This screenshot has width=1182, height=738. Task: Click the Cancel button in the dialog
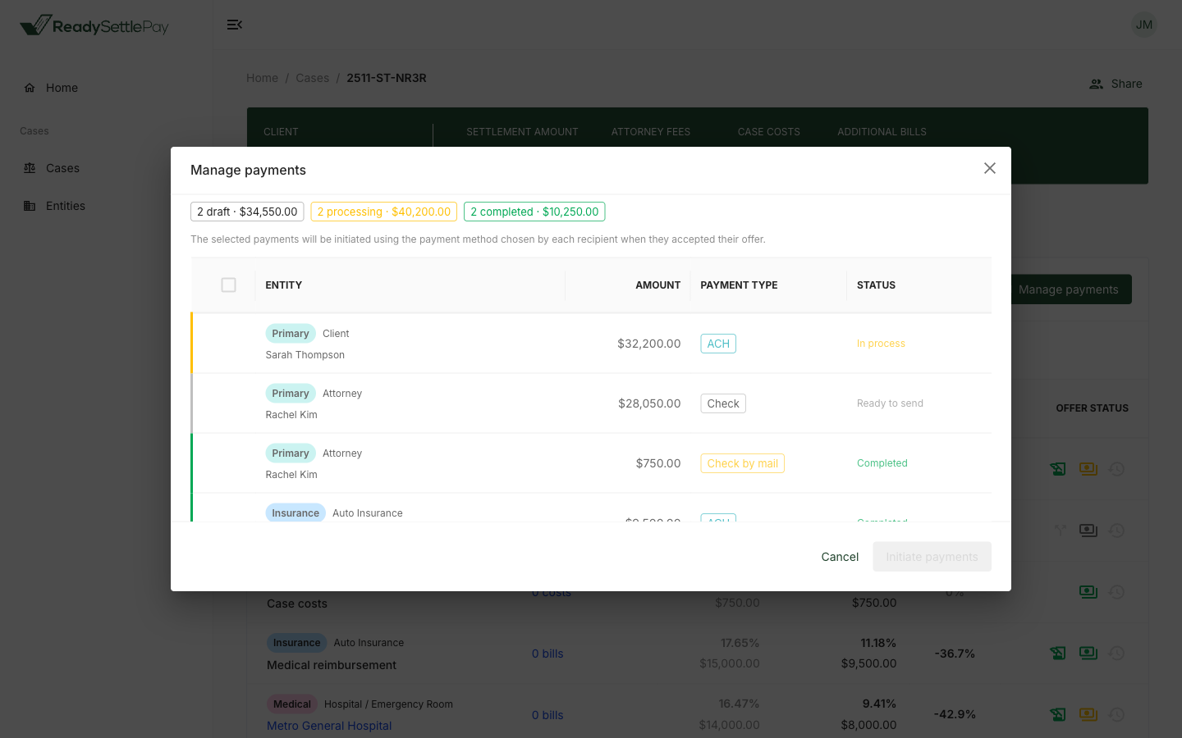[839, 556]
